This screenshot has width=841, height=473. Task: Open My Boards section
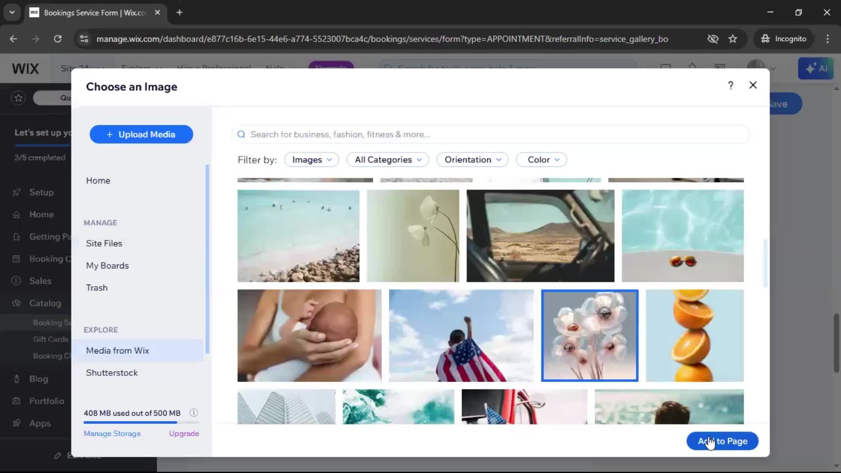tap(107, 266)
